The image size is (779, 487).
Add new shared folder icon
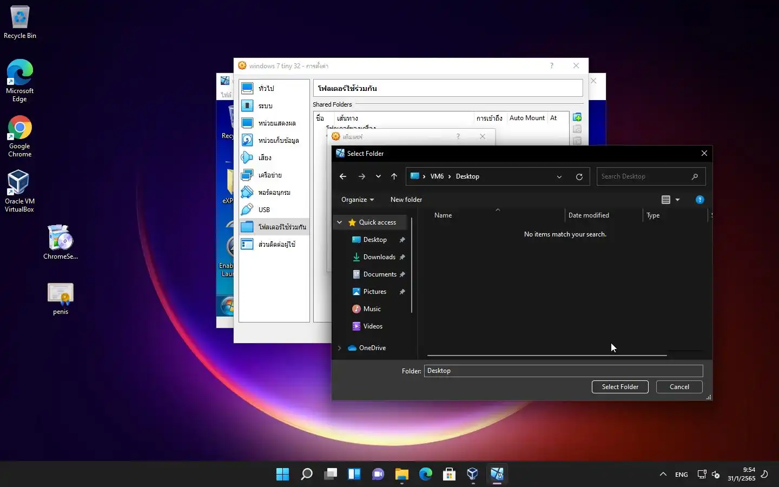pos(577,117)
